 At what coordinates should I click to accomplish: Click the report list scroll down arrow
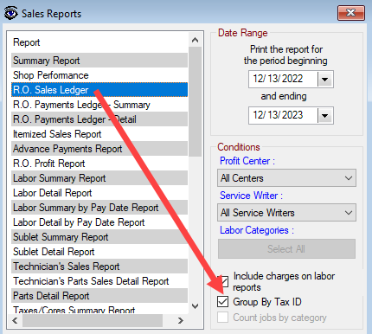[195, 306]
